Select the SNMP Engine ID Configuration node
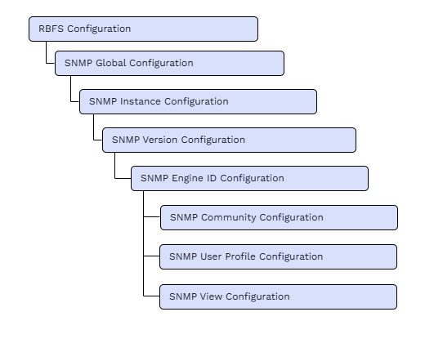 (x=249, y=178)
